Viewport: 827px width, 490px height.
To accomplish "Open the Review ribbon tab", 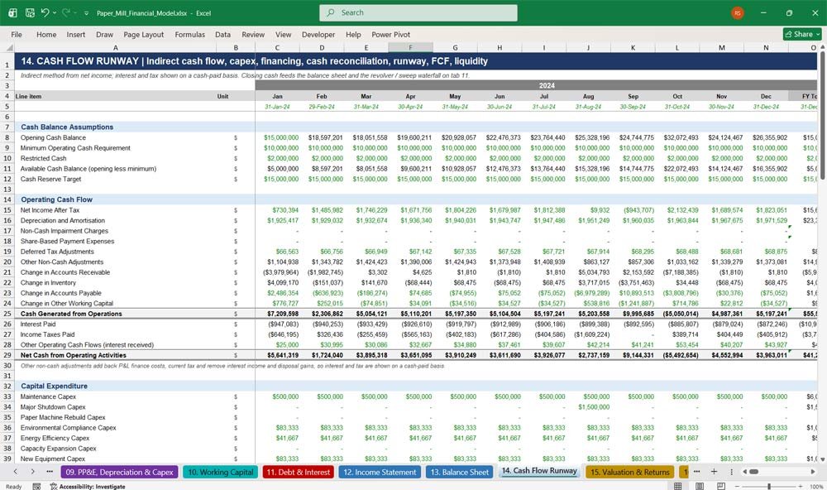I will pyautogui.click(x=253, y=34).
